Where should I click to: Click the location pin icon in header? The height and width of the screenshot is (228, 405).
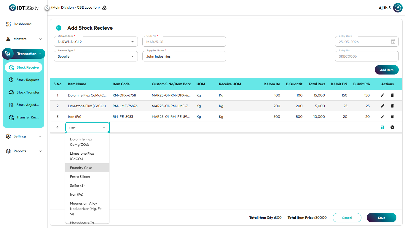(x=104, y=8)
